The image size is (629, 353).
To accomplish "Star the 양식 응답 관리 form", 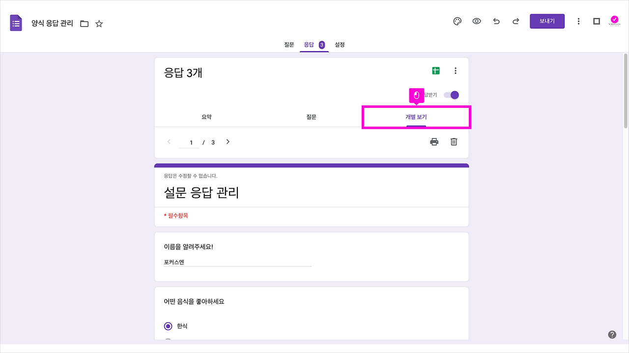I will 99,23.
